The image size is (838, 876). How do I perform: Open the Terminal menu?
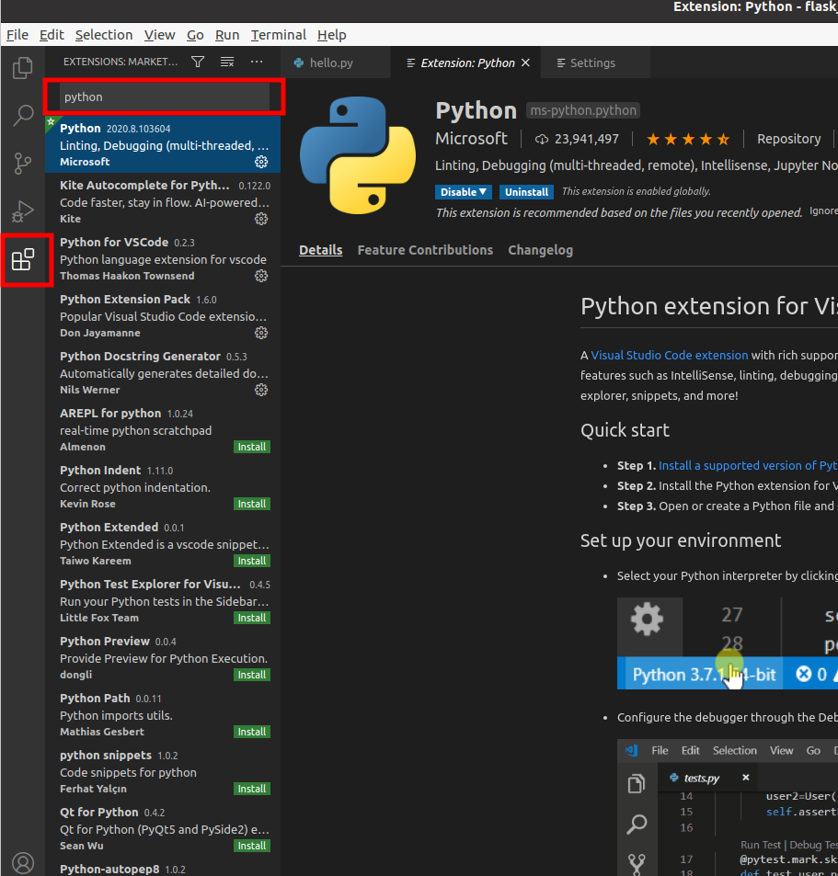pos(279,35)
